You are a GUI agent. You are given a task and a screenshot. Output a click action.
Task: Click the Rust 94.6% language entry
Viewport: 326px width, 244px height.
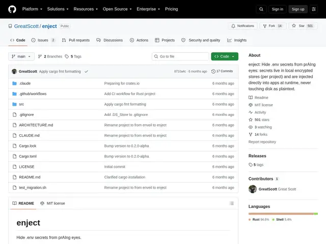(x=259, y=220)
